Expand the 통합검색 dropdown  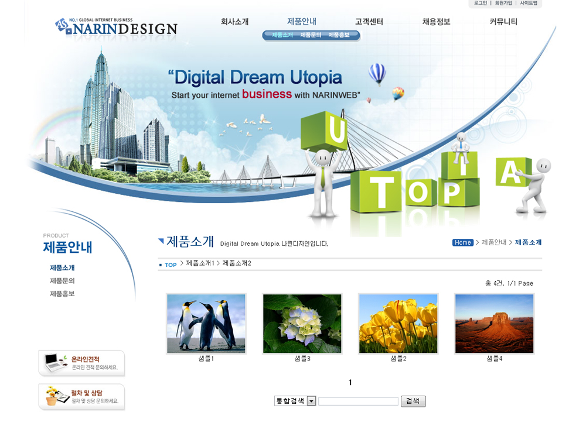point(311,401)
